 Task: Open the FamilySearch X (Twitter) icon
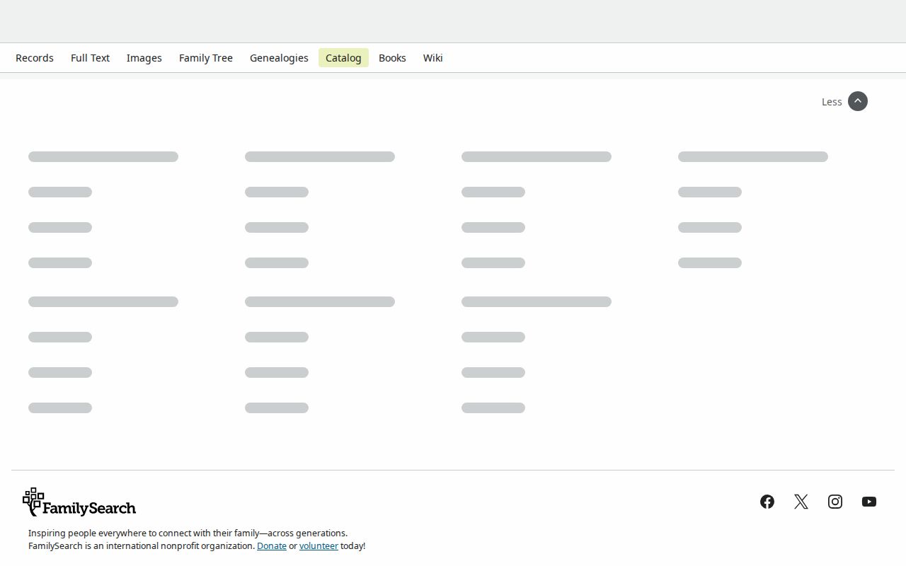[x=801, y=502]
